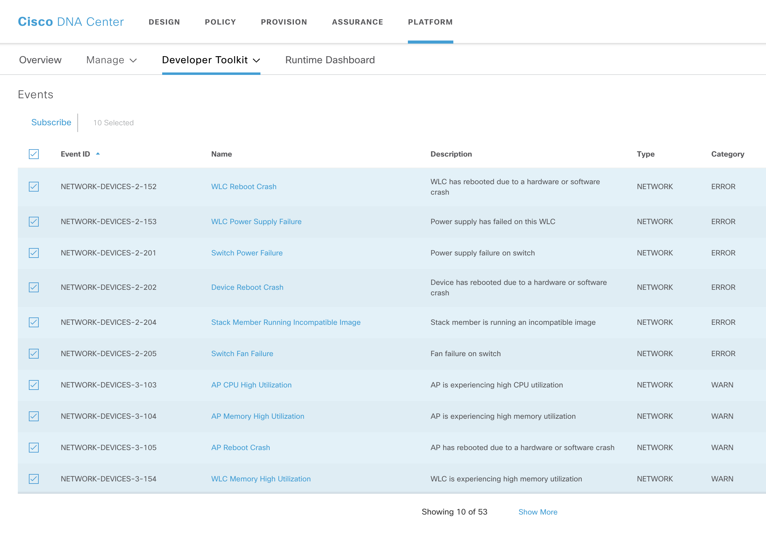Uncheck the NETWORK-DEVICES-2-152 row checkbox
The width and height of the screenshot is (766, 552).
pos(34,187)
